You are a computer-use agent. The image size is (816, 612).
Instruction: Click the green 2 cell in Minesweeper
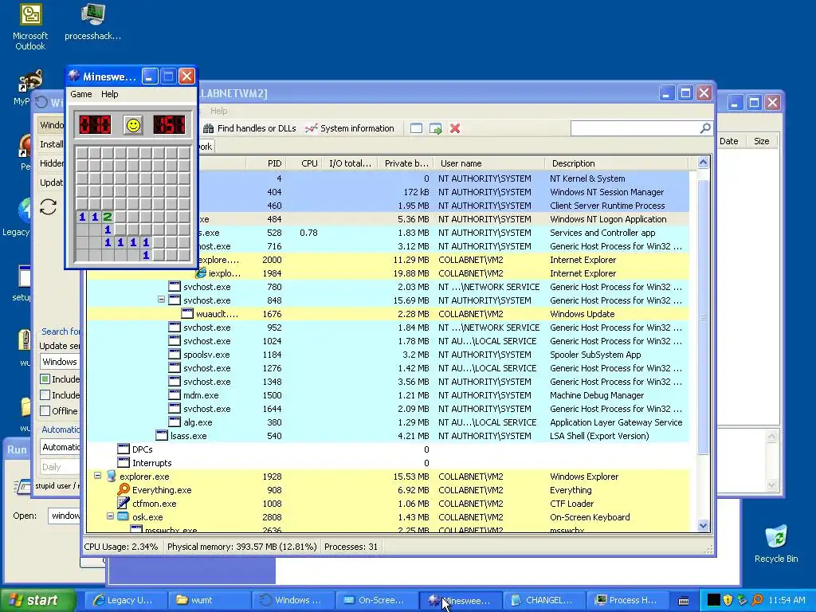(x=108, y=217)
